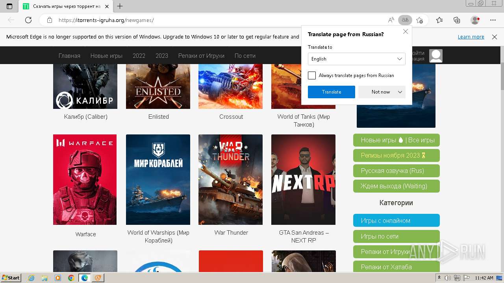The height and width of the screenshot is (283, 504).
Task: Open the Warface game cover image
Action: pos(85,180)
